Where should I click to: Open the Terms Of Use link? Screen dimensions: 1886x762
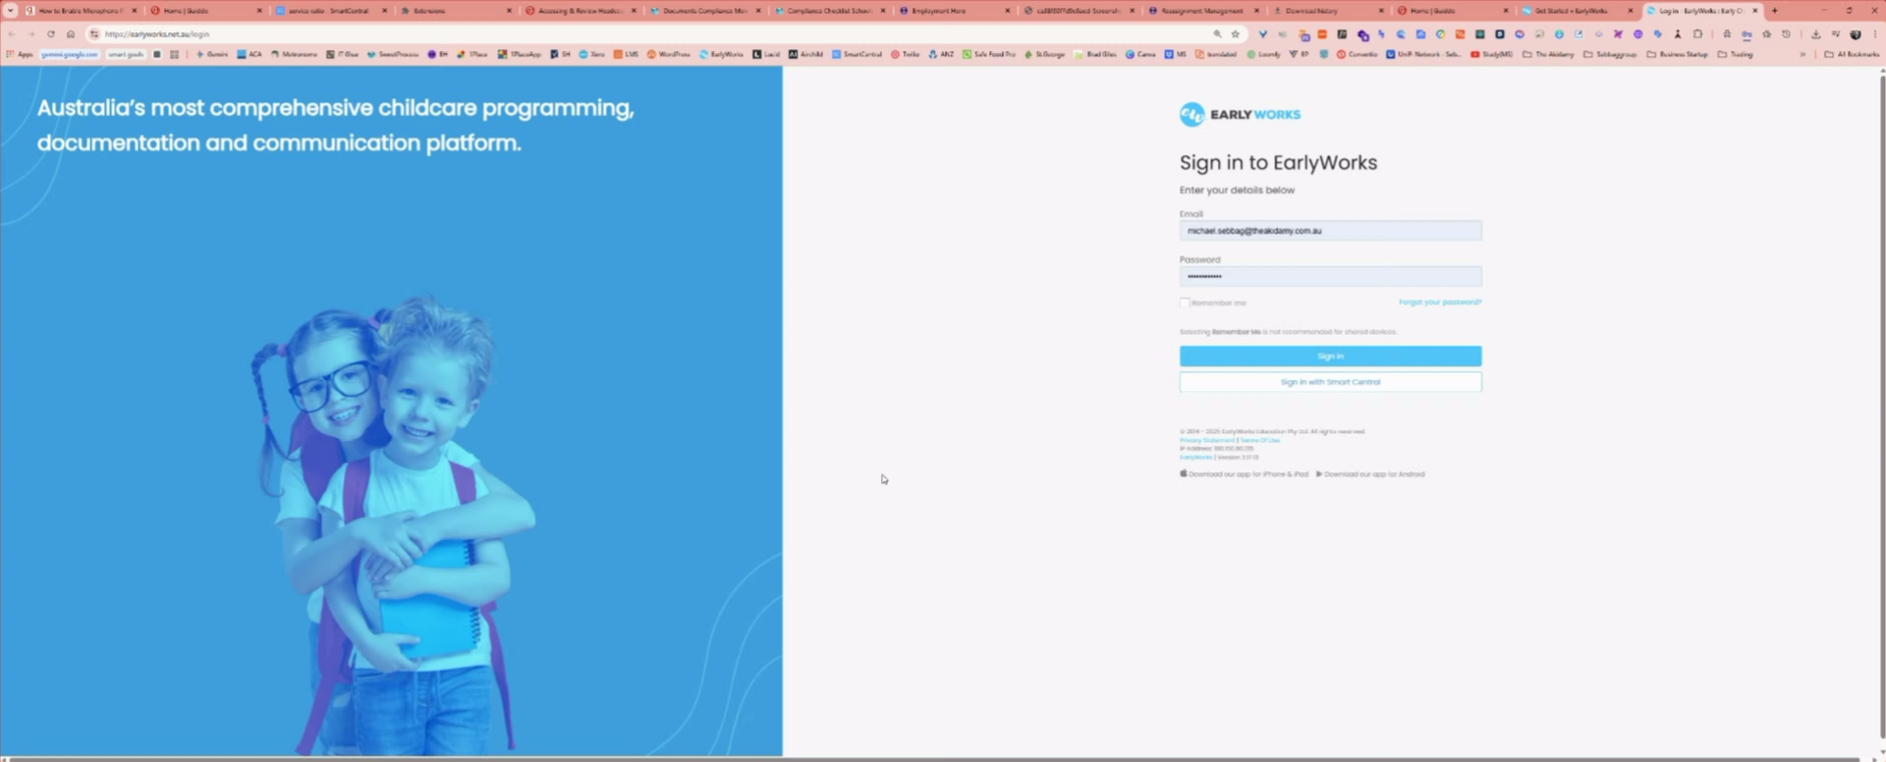click(x=1260, y=440)
